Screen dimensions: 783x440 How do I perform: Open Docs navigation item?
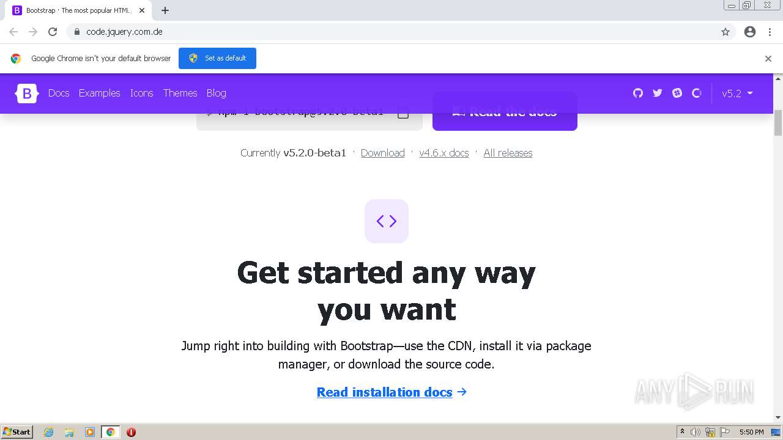tap(59, 93)
